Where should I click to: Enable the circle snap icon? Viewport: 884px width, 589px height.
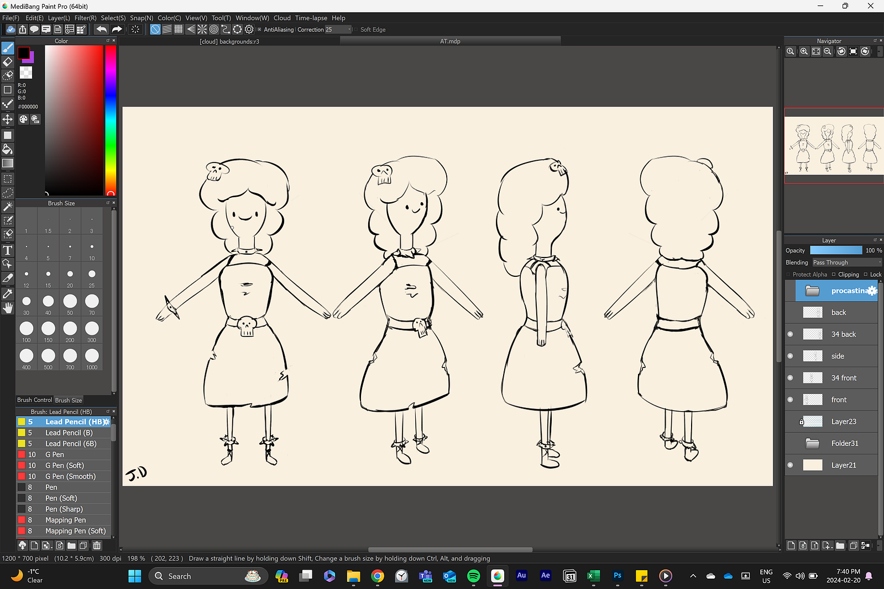[214, 29]
